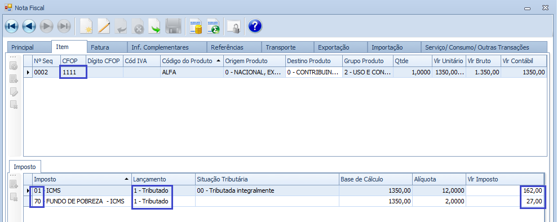The width and height of the screenshot is (557, 222).
Task: Select the Imposto sub-tab
Action: pos(24,167)
